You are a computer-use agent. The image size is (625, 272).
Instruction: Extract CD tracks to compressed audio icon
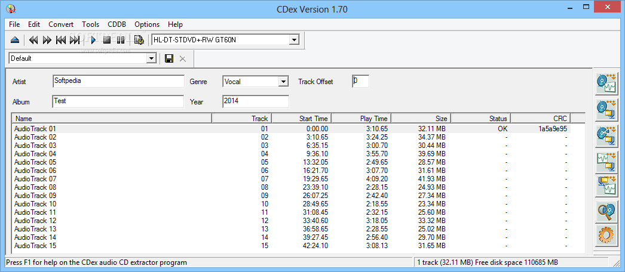point(606,110)
